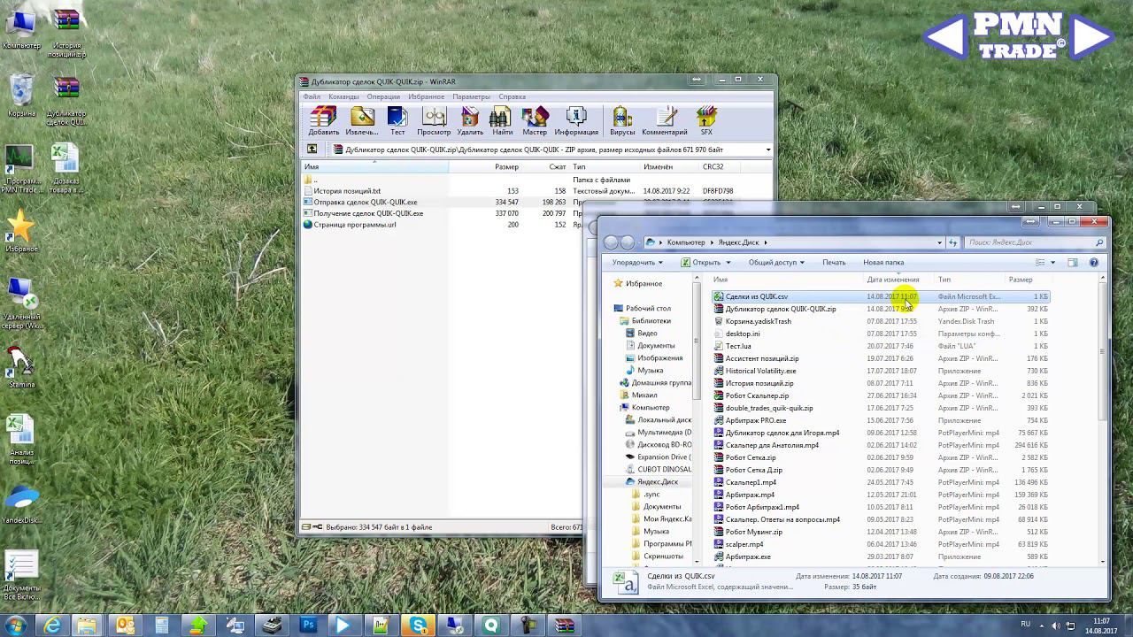Image resolution: width=1133 pixels, height=637 pixels.
Task: Refresh the Explorer folder view
Action: coord(953,242)
